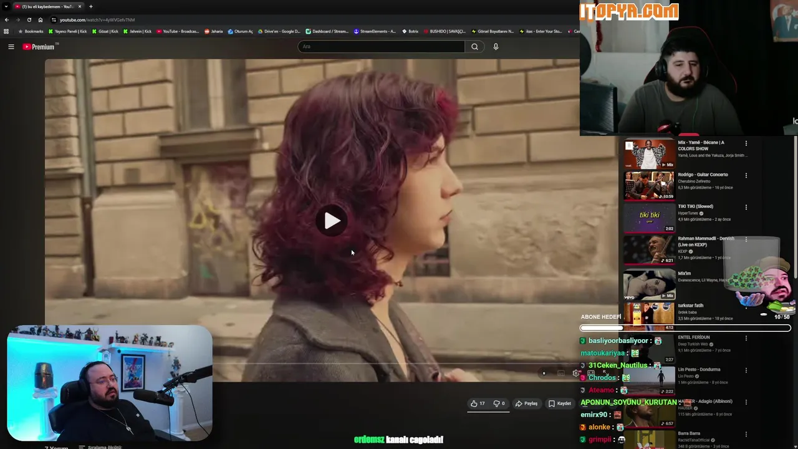Image resolution: width=798 pixels, height=449 pixels.
Task: Open more options for 'TIKI TIKI (Slowed)'
Action: (746, 207)
